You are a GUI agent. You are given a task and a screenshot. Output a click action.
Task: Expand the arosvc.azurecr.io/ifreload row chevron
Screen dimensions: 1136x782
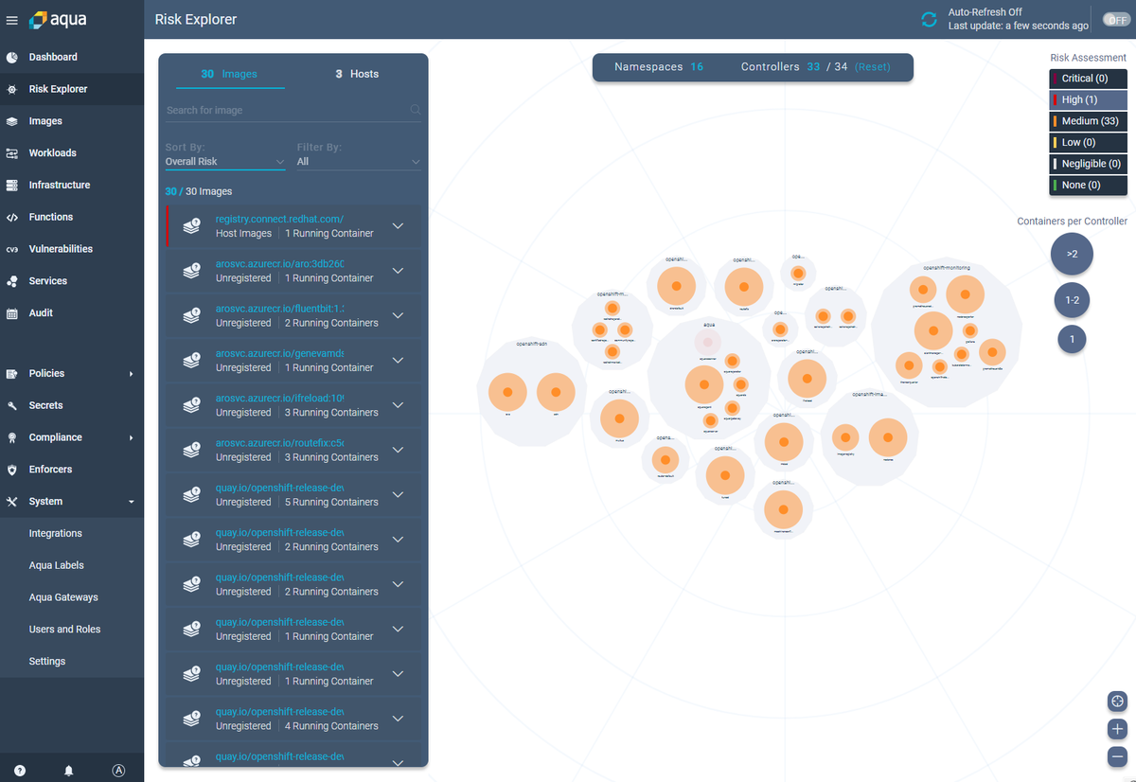tap(398, 405)
